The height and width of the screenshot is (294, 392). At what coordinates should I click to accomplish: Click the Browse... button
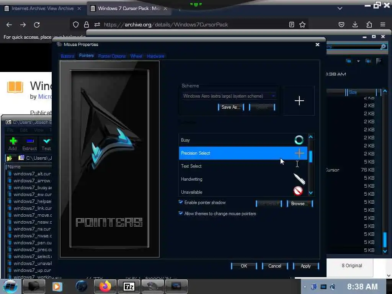coord(299,204)
